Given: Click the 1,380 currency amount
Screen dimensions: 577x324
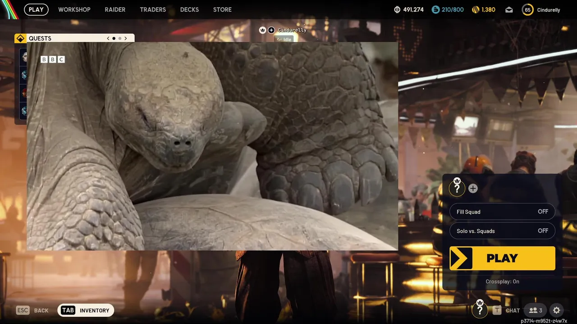Looking at the screenshot, I should point(488,9).
